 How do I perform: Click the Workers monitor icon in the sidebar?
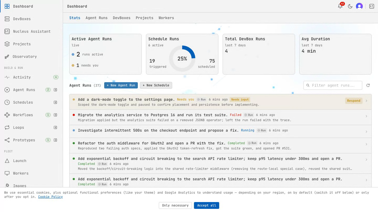[x=7, y=173]
